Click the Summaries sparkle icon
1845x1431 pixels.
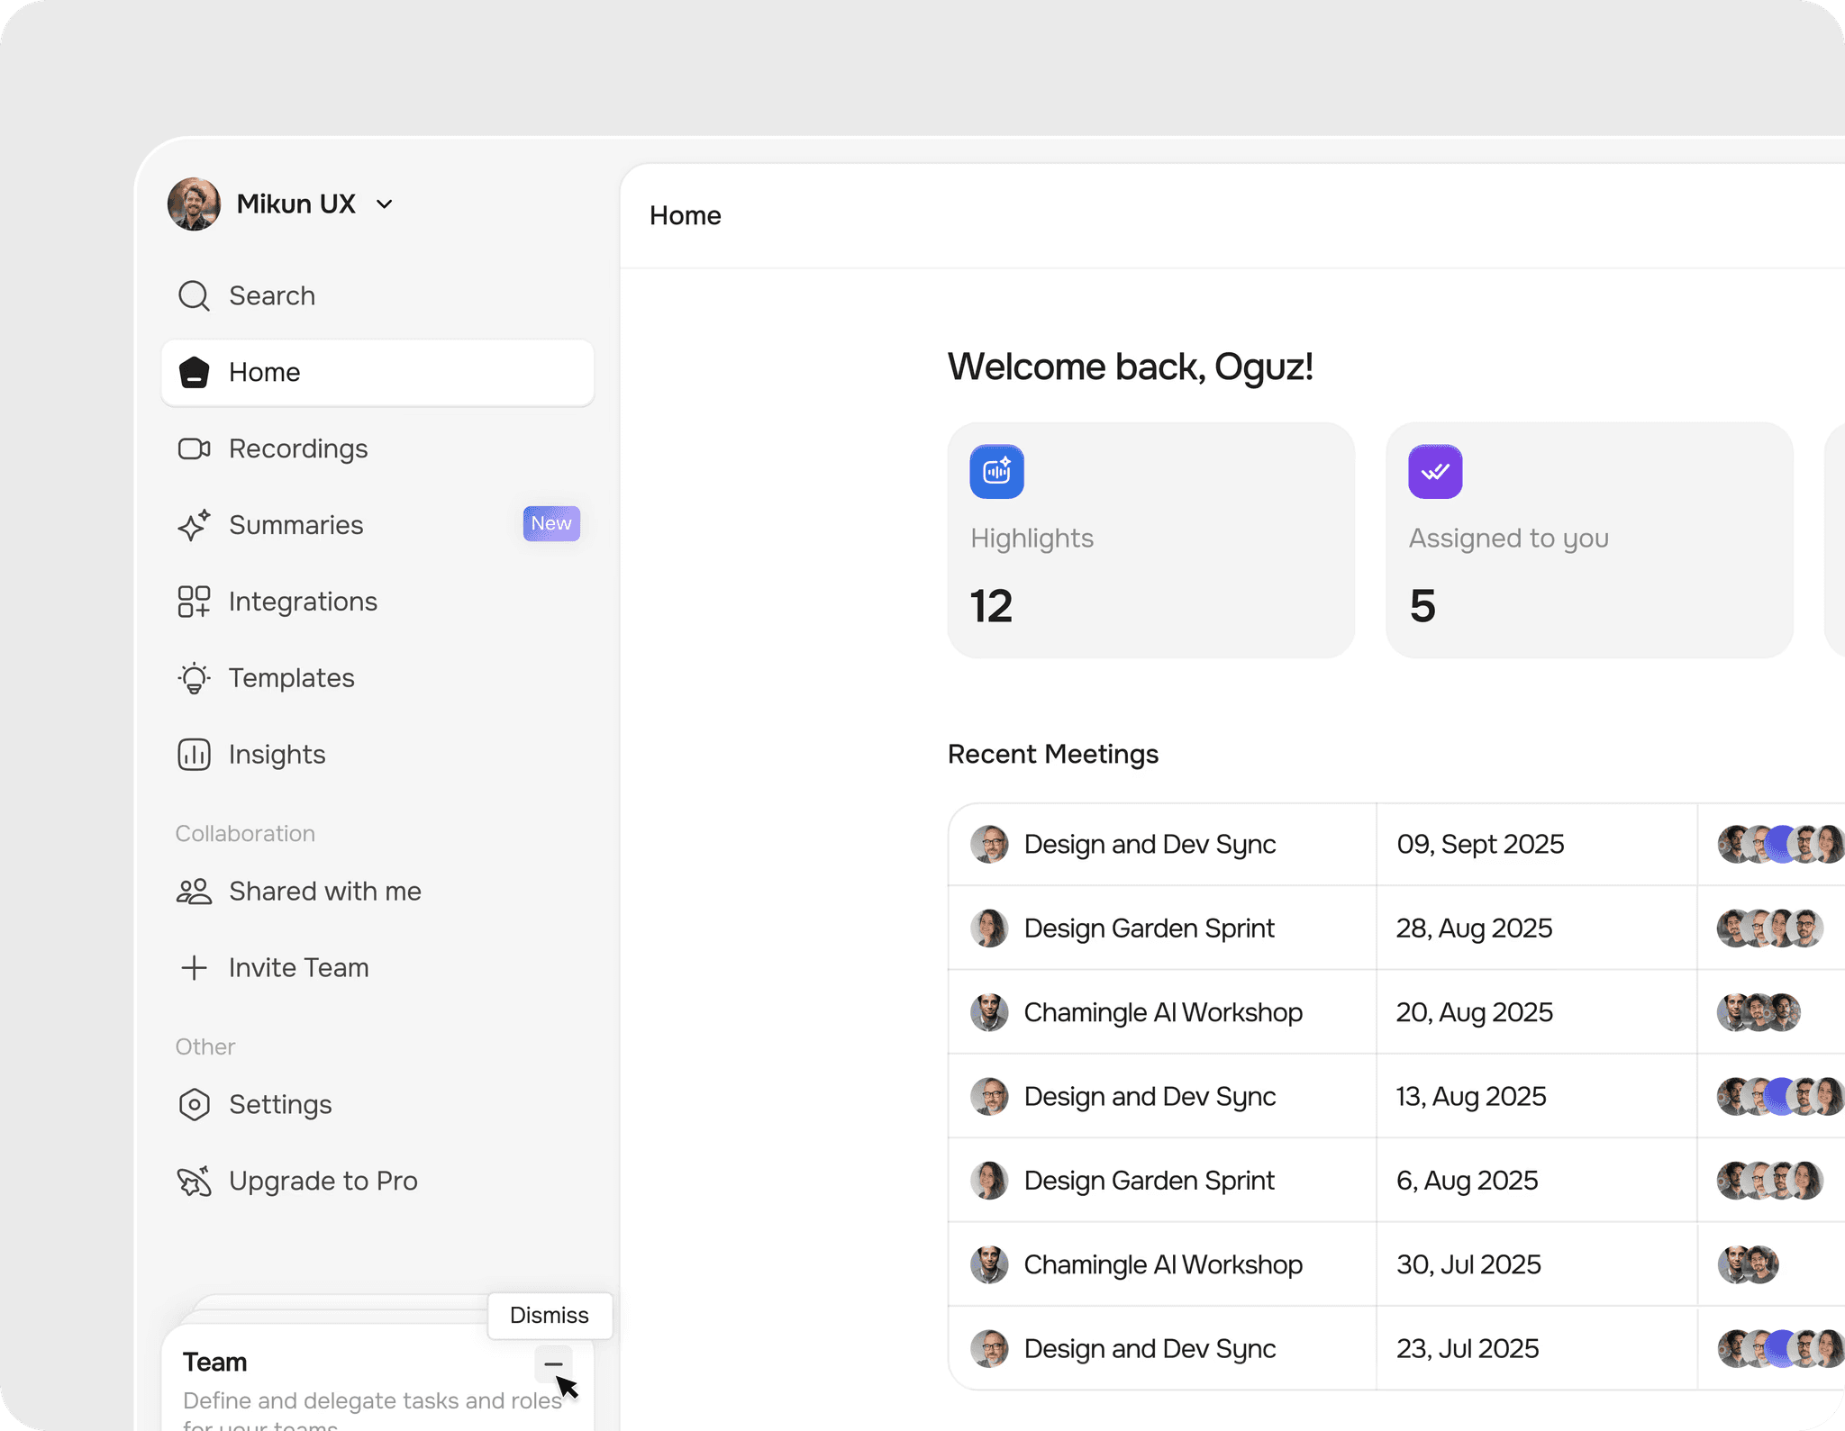(194, 525)
